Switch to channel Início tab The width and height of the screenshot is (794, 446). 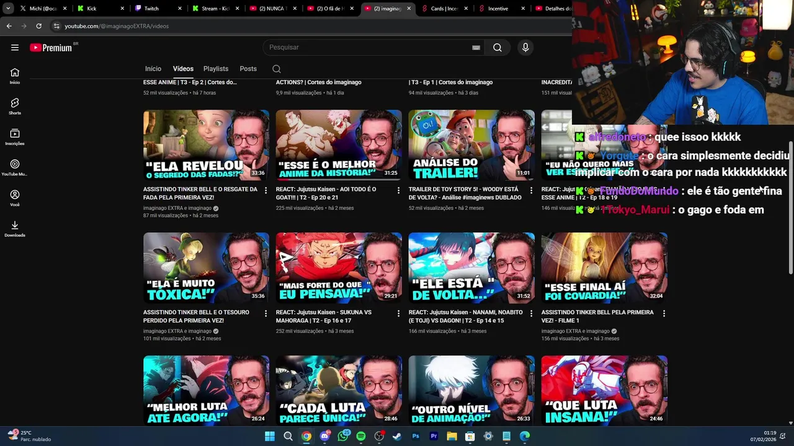pyautogui.click(x=153, y=69)
